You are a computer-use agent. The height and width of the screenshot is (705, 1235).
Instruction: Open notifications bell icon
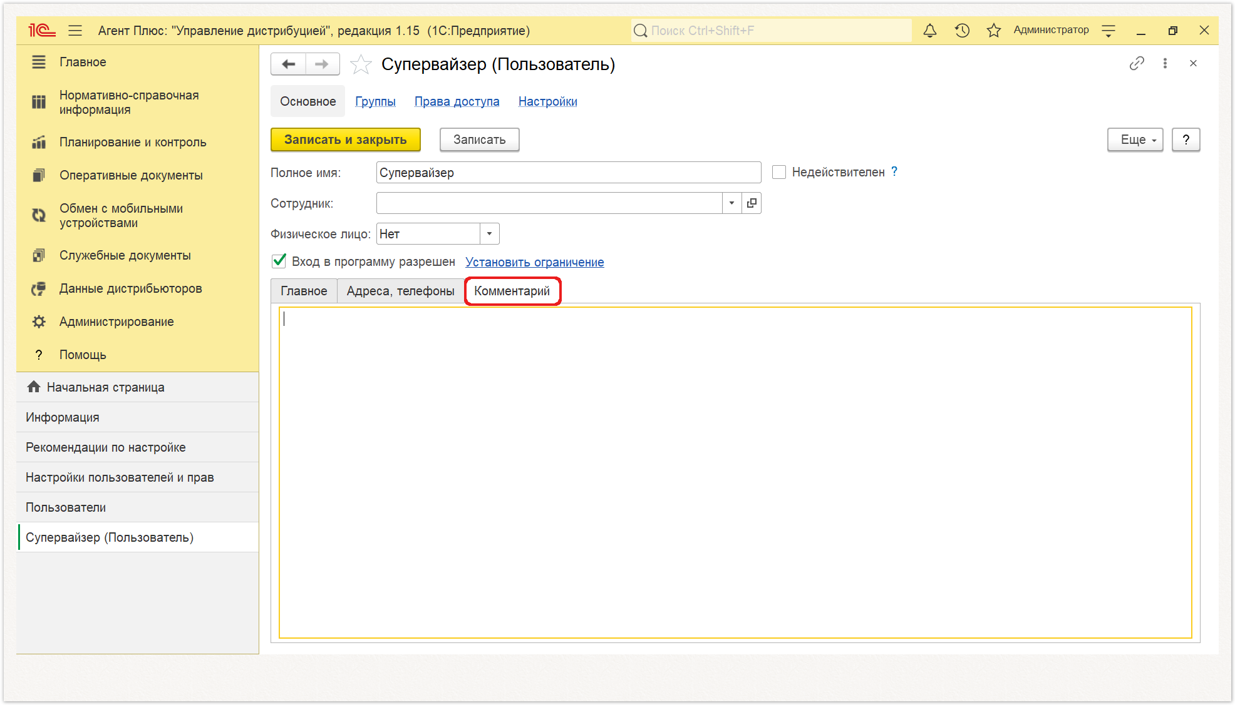tap(930, 30)
